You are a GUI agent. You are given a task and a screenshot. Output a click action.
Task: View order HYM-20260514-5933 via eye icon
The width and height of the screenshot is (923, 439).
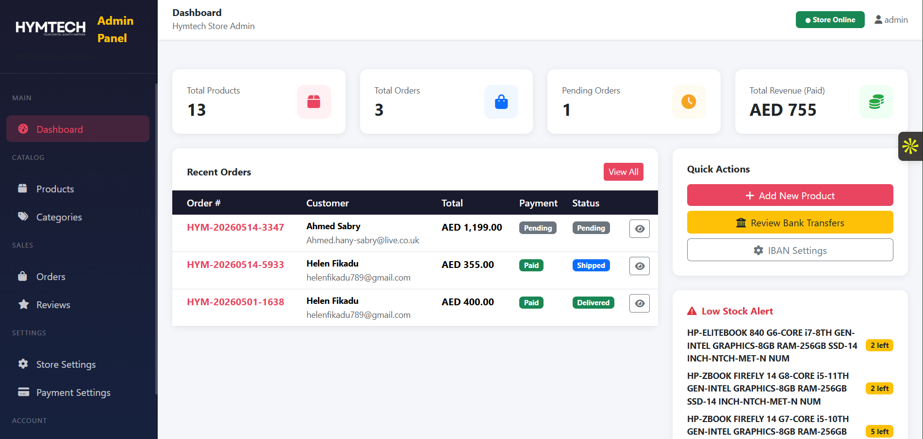[x=640, y=266]
